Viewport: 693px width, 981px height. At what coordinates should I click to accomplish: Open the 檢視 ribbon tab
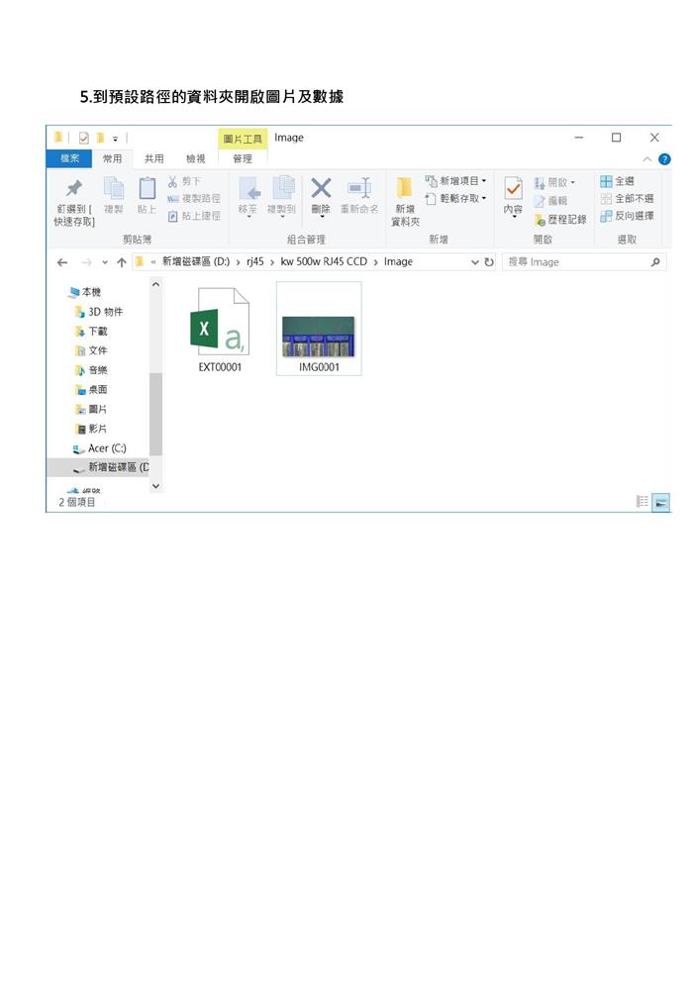click(196, 158)
